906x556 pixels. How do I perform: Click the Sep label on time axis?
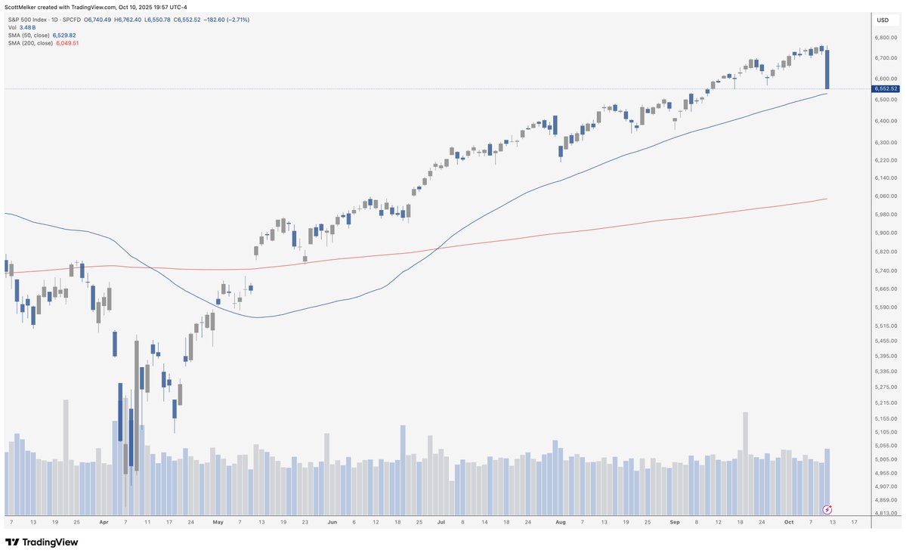tap(675, 521)
